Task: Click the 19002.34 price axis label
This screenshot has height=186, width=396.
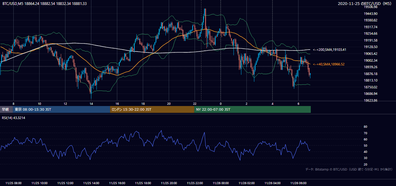Action: pyautogui.click(x=371, y=60)
